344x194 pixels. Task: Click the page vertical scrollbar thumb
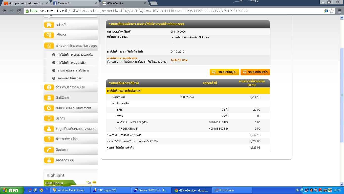click(342, 95)
